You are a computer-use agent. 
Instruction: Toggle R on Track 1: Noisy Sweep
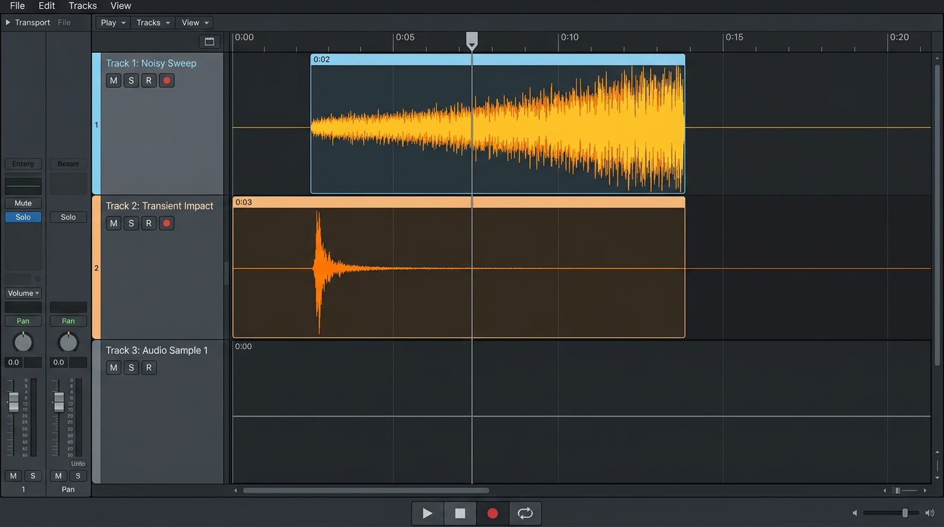pos(149,80)
